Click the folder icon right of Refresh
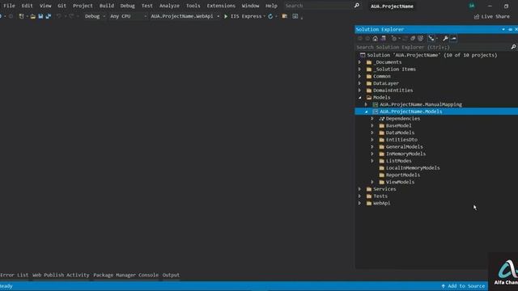Viewport: 518px width, 291px height. 284,16
